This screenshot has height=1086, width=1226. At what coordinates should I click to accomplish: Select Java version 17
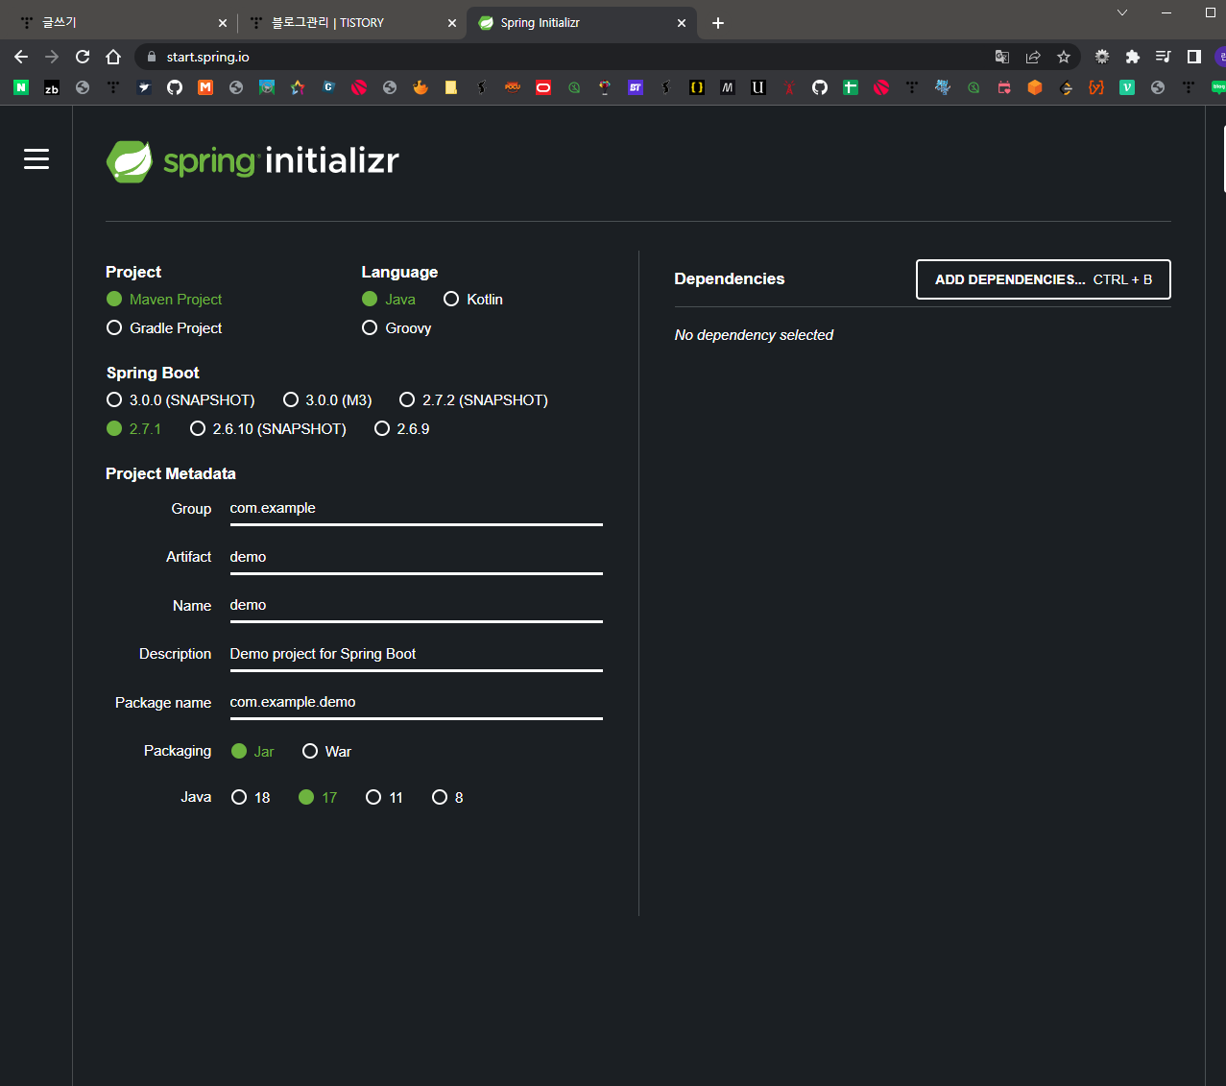[x=306, y=798]
